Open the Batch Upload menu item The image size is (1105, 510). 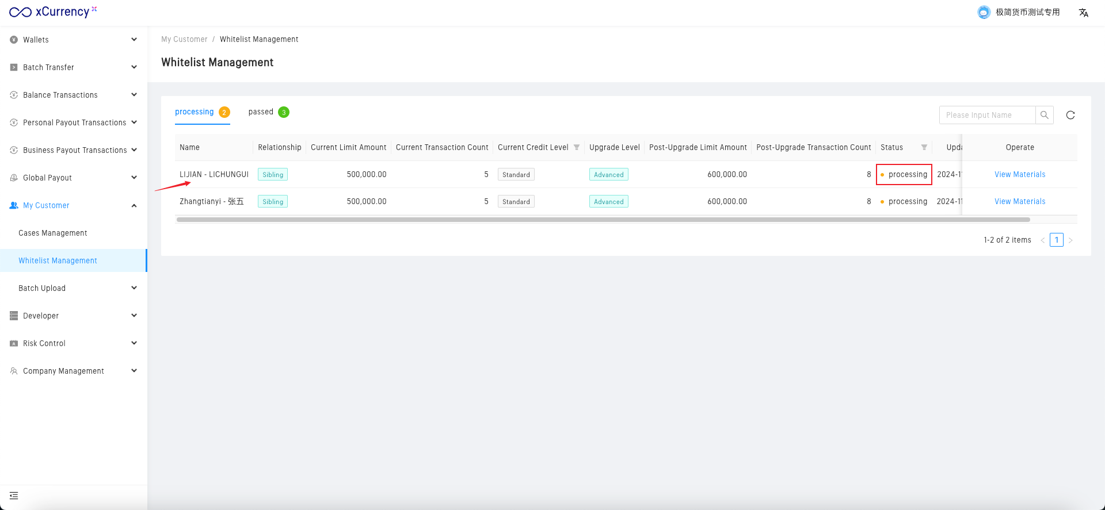click(x=42, y=288)
